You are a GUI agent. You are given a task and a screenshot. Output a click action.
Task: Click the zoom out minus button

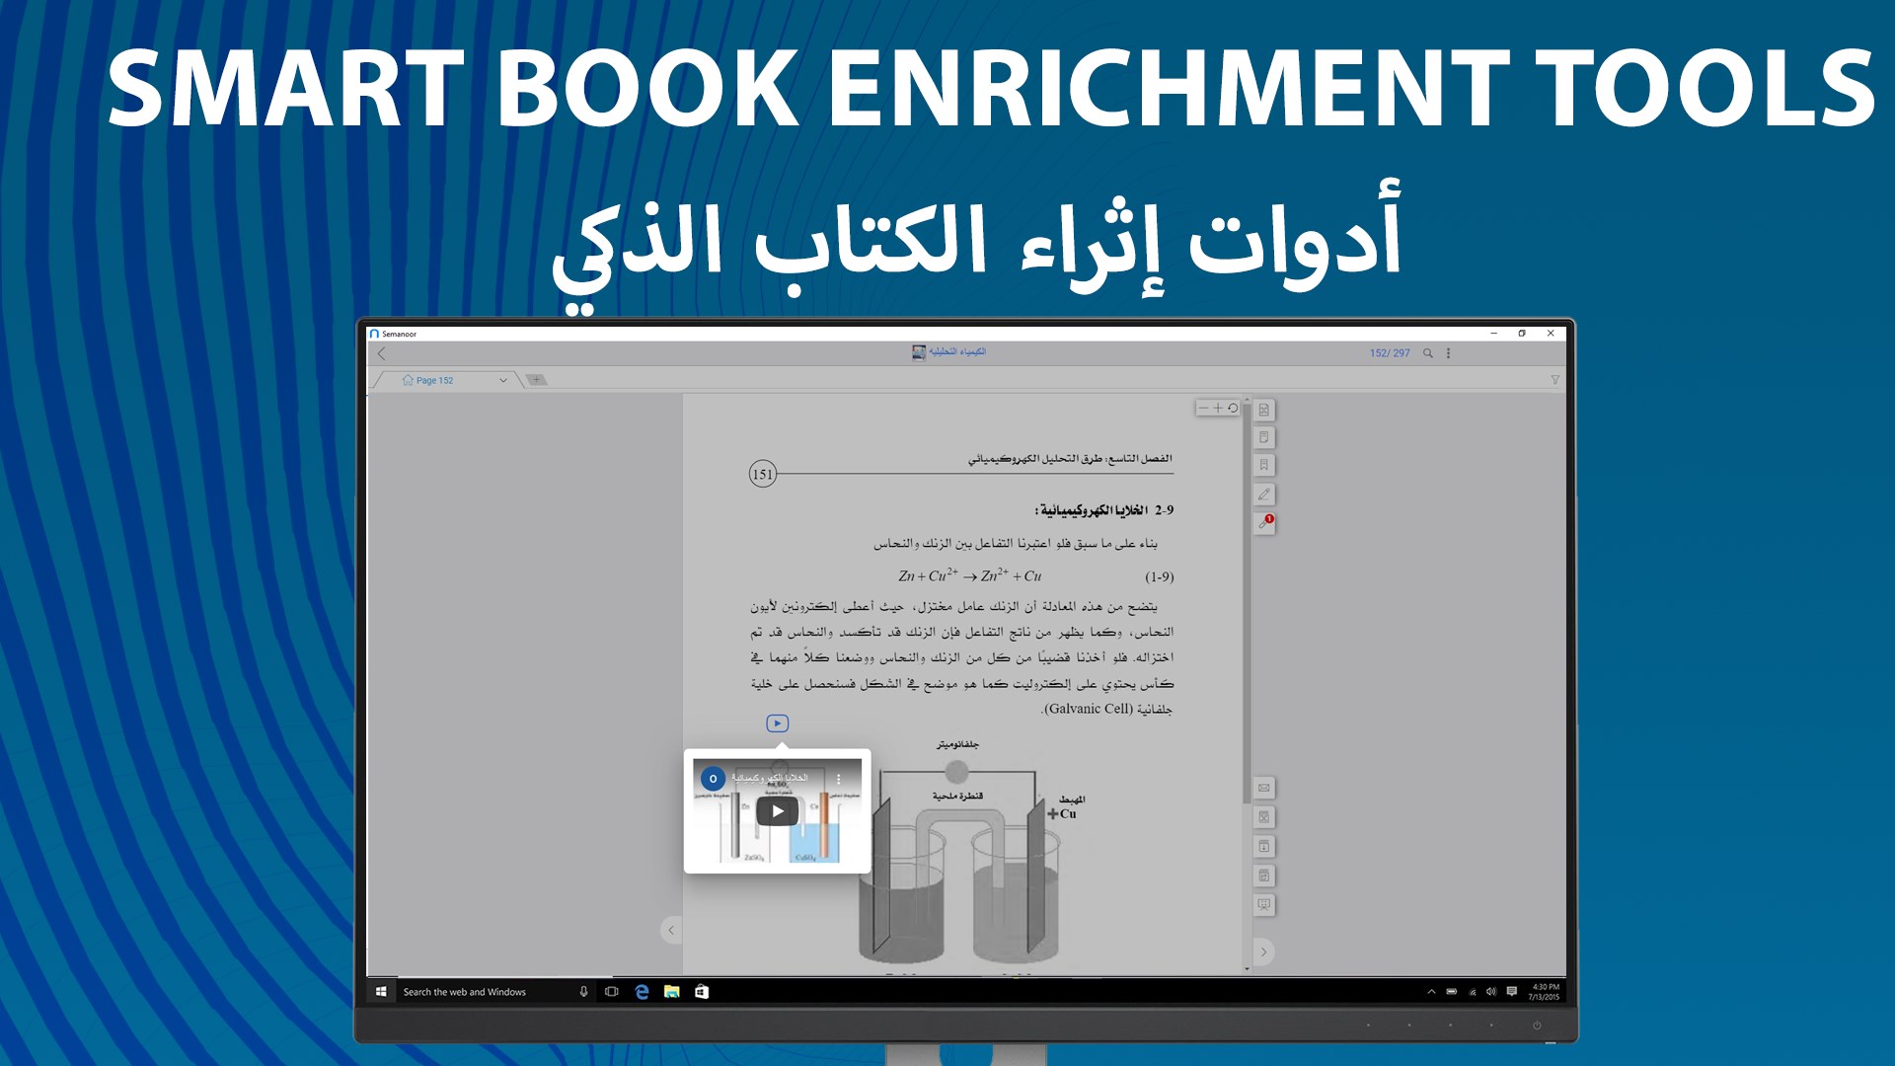(x=1203, y=408)
